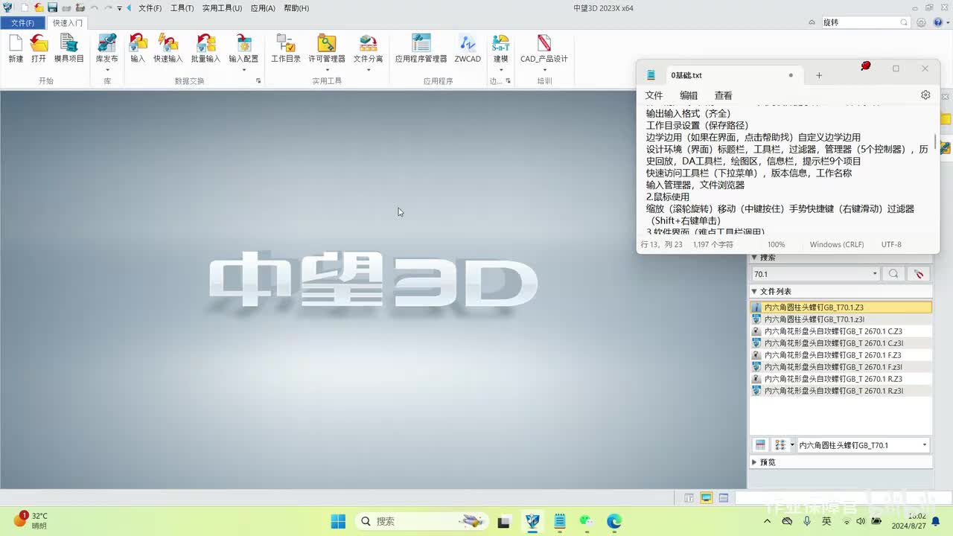Screen dimensions: 953x536
Task: Expand the 预览 (Preview) section
Action: point(754,462)
